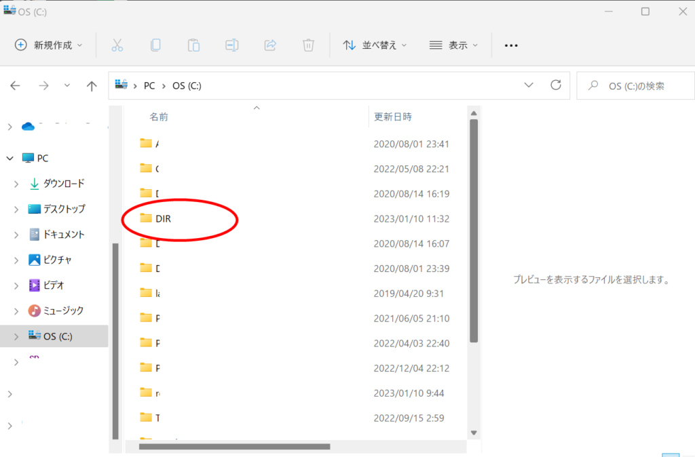
Task: Open the 表示 view menu
Action: 454,45
